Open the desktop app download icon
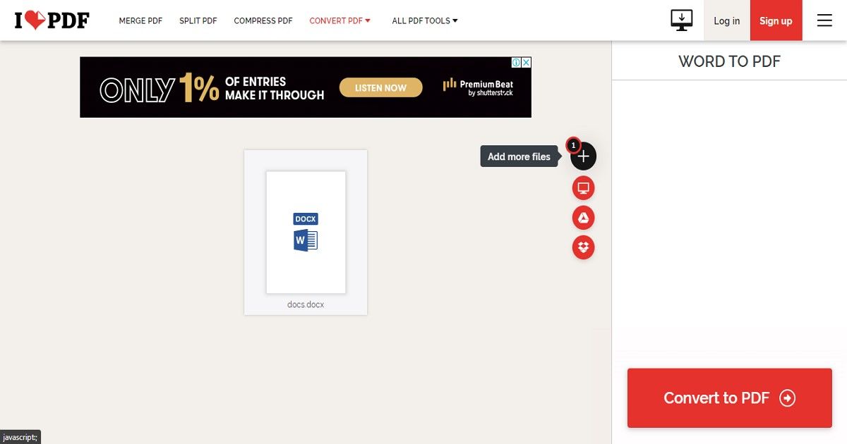Image resolution: width=847 pixels, height=444 pixels. pos(682,20)
